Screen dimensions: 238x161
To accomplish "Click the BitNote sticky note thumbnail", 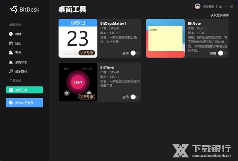I will [x=165, y=38].
